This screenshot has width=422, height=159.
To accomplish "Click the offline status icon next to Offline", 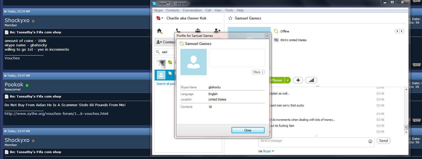I will [x=276, y=31].
